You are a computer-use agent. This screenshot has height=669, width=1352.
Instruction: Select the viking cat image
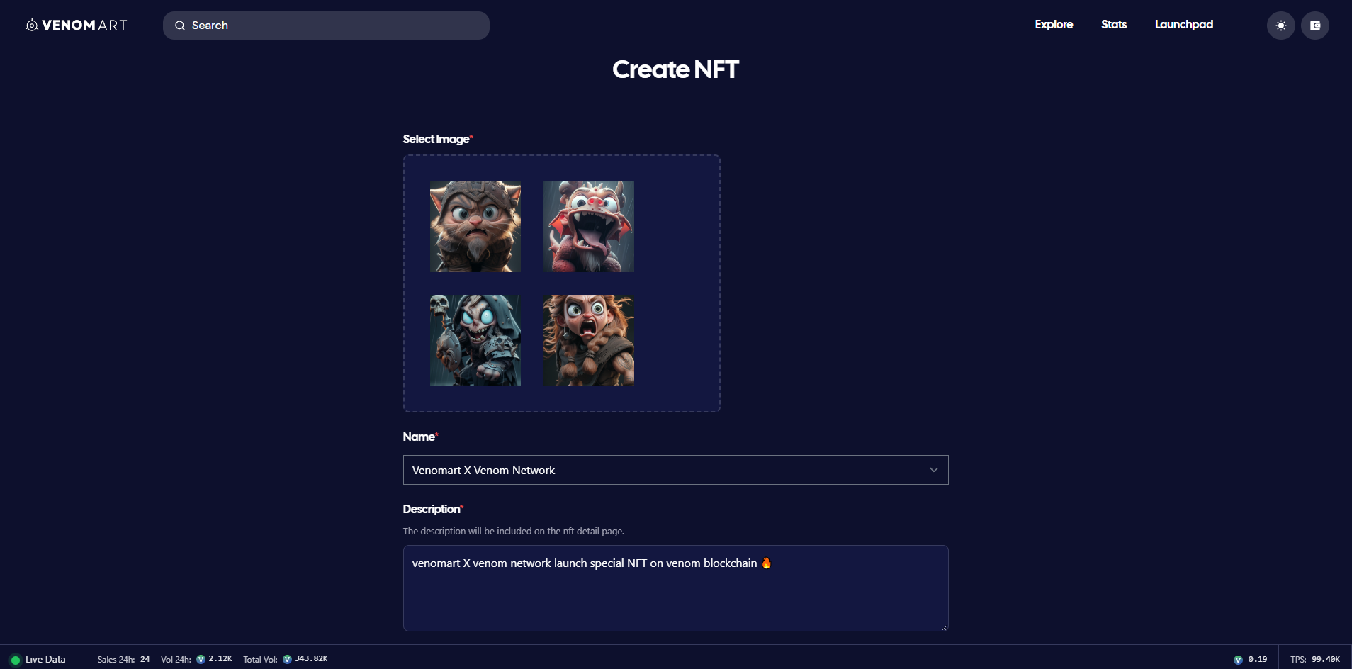tap(475, 227)
